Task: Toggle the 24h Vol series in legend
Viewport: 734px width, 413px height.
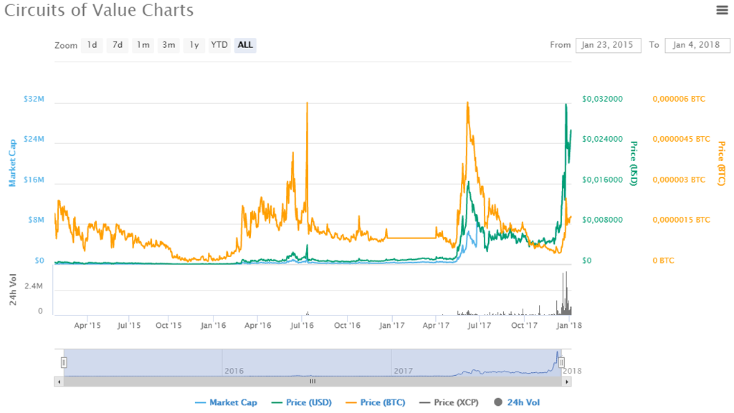Action: [x=517, y=402]
